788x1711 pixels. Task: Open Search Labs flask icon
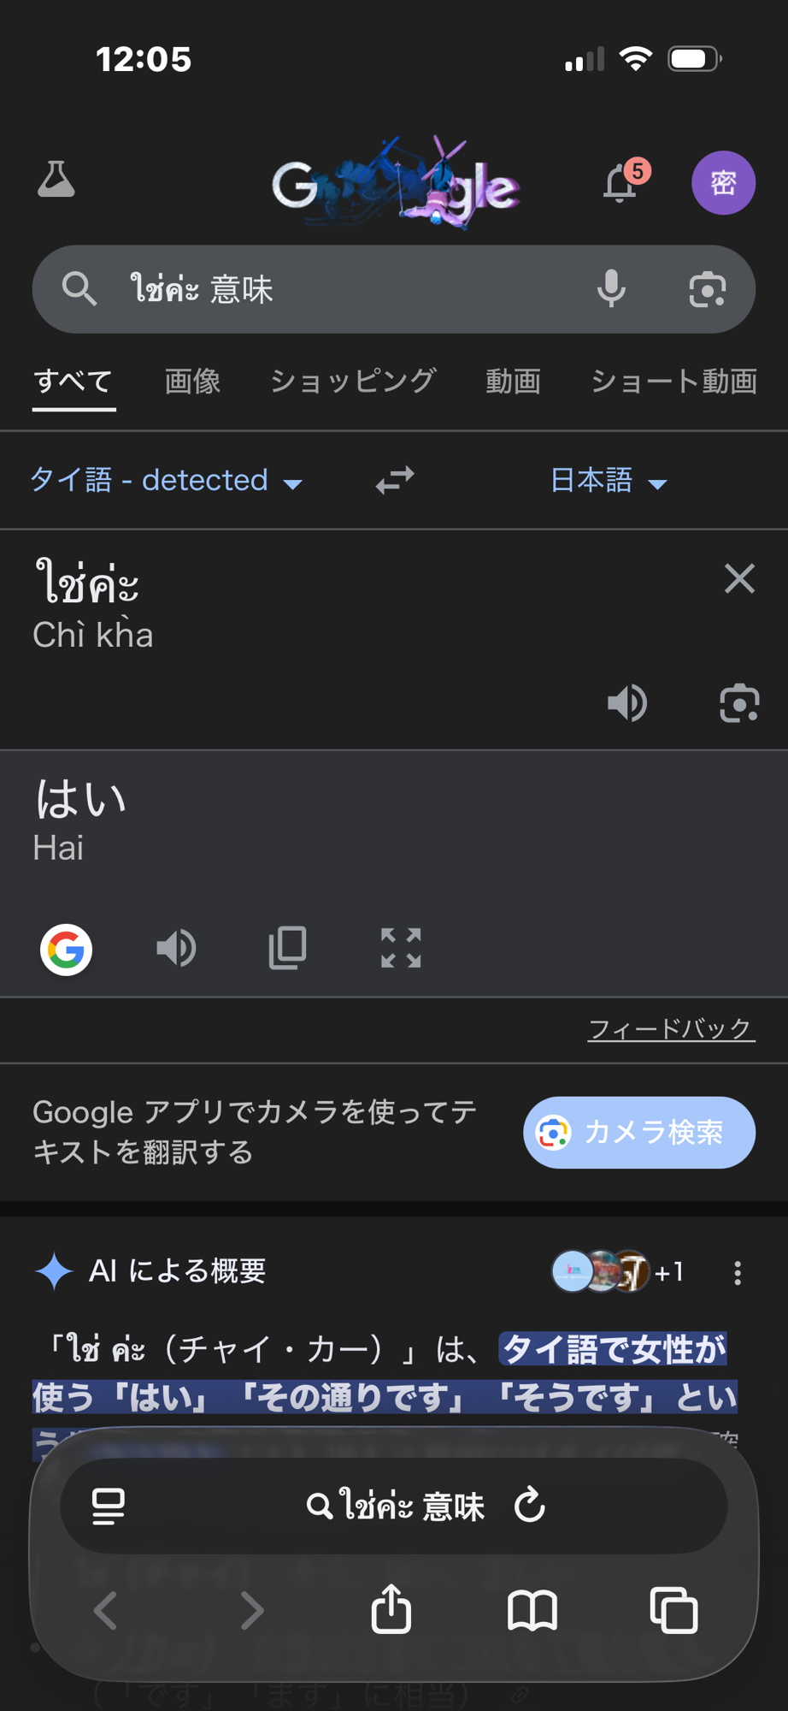click(x=56, y=180)
